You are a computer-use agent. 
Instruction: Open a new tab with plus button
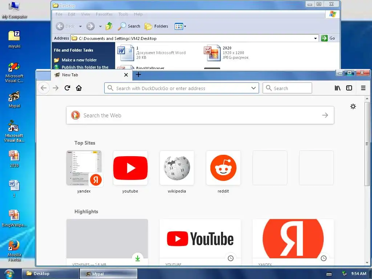(x=138, y=75)
